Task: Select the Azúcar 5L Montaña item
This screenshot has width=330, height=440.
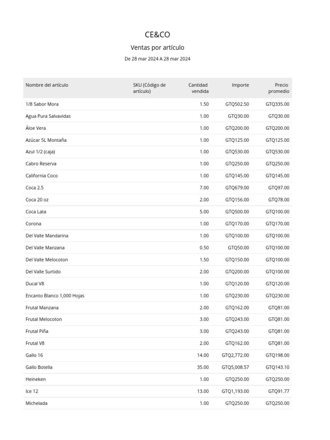Action: 46,140
